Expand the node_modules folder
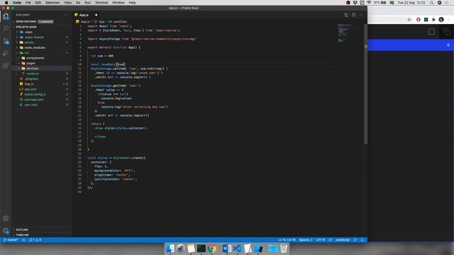Screen dimensions: 454x255 point(35,47)
